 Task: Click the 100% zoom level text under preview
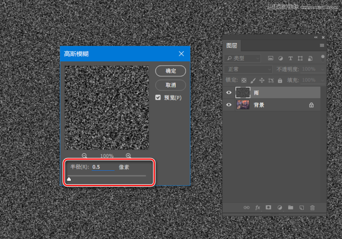click(107, 156)
